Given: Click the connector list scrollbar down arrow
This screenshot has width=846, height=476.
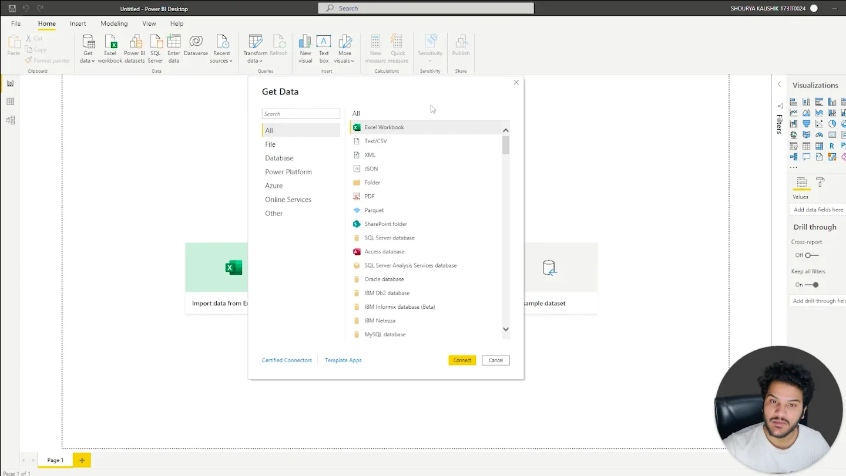Looking at the screenshot, I should [506, 329].
